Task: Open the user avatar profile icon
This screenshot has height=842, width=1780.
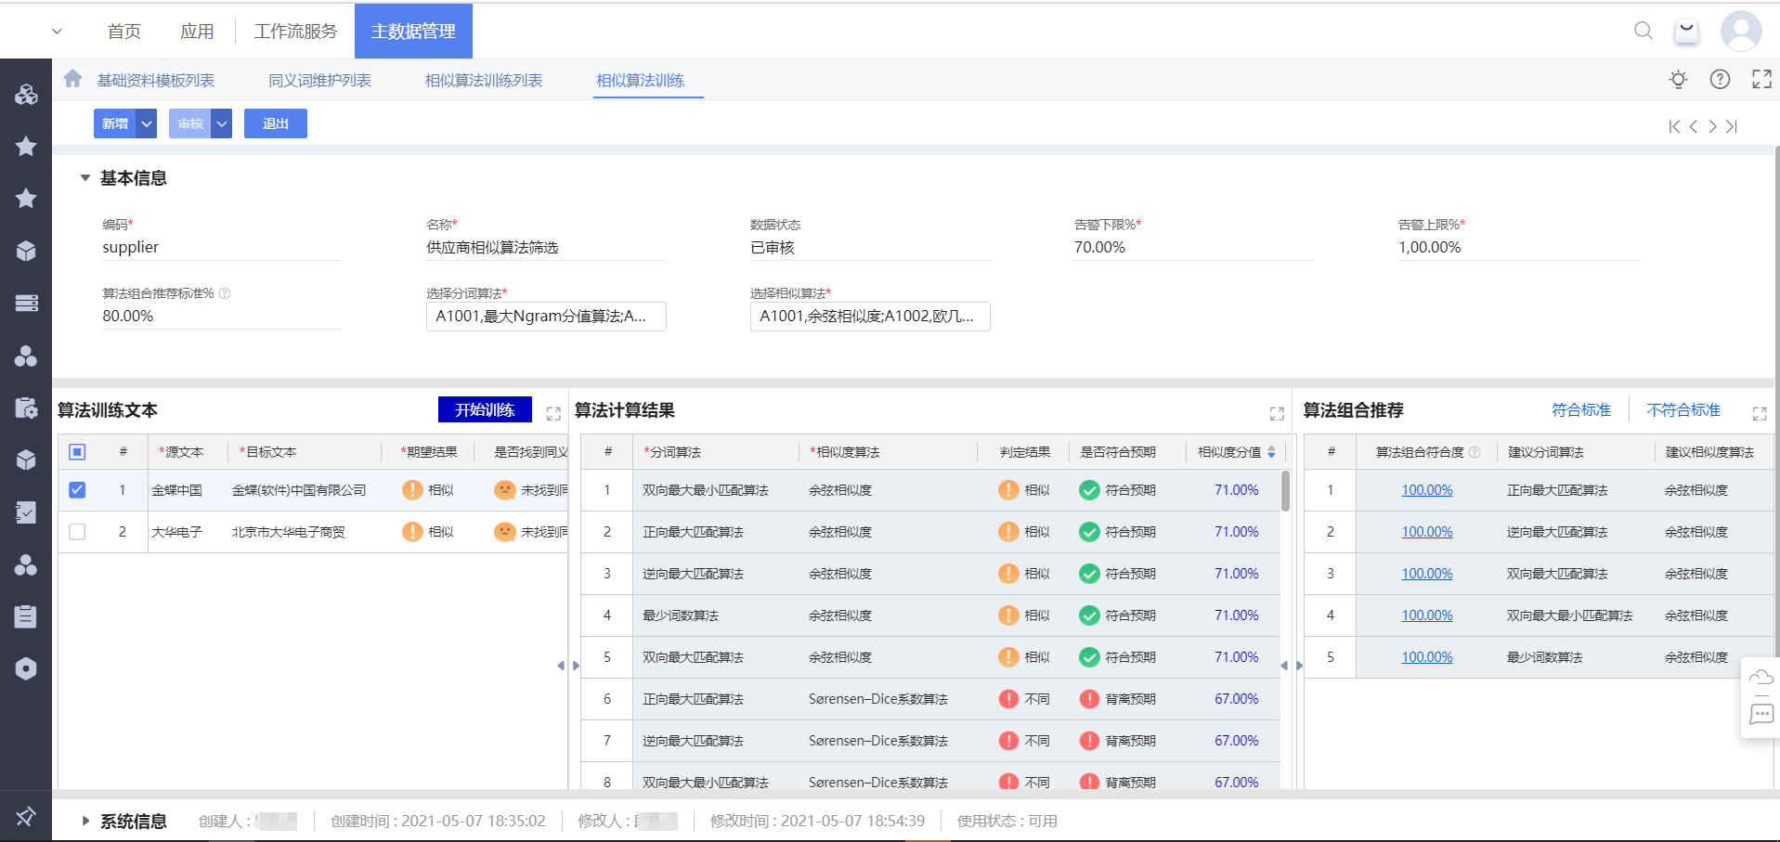Action: click(1740, 31)
